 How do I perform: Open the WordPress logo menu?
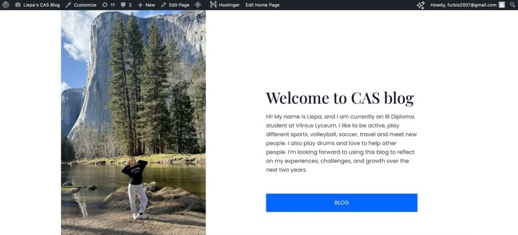6,5
